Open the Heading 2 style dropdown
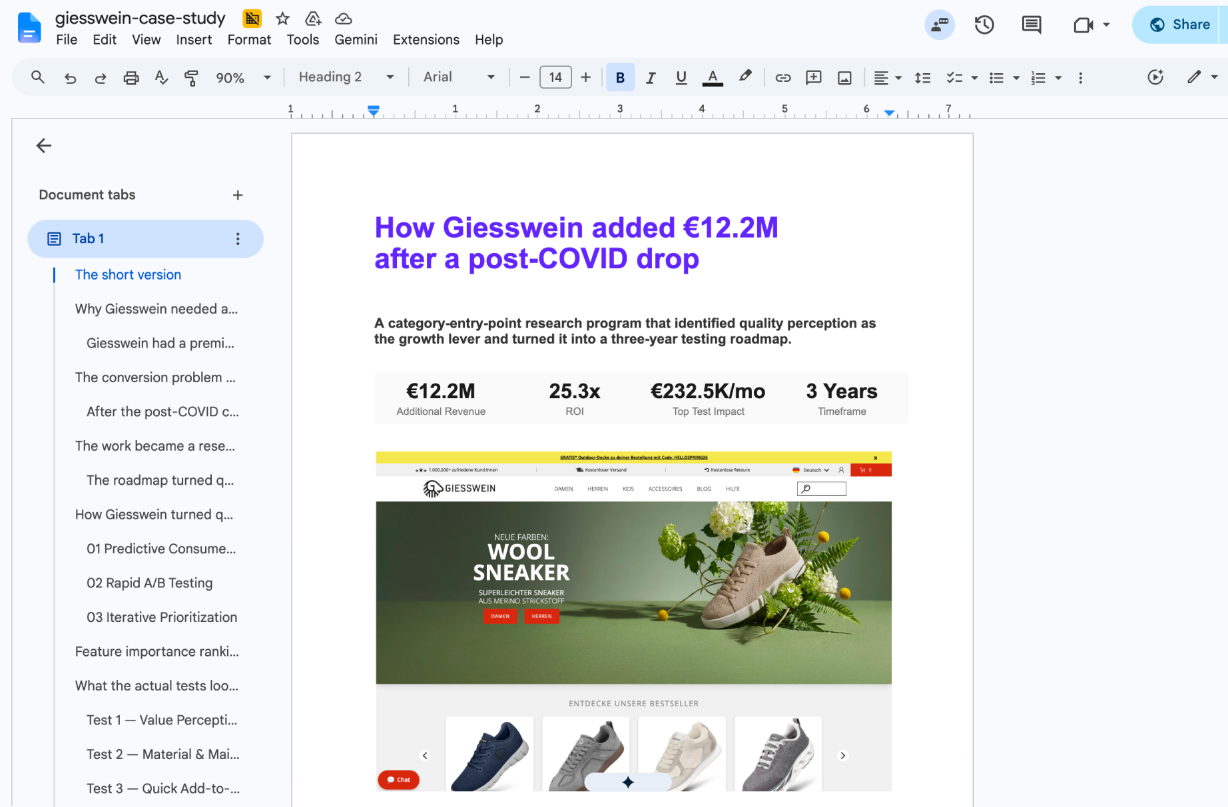This screenshot has height=807, width=1228. point(346,77)
